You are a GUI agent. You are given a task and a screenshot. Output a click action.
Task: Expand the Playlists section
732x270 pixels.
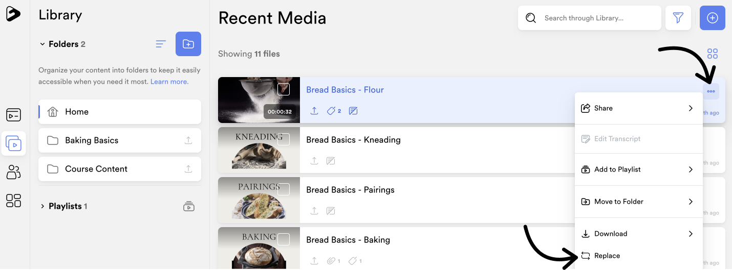(42, 206)
